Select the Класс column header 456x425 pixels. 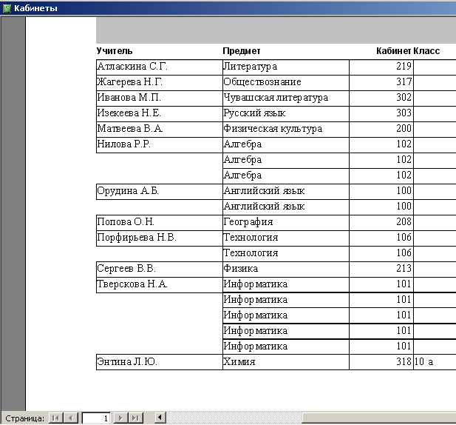(x=426, y=51)
